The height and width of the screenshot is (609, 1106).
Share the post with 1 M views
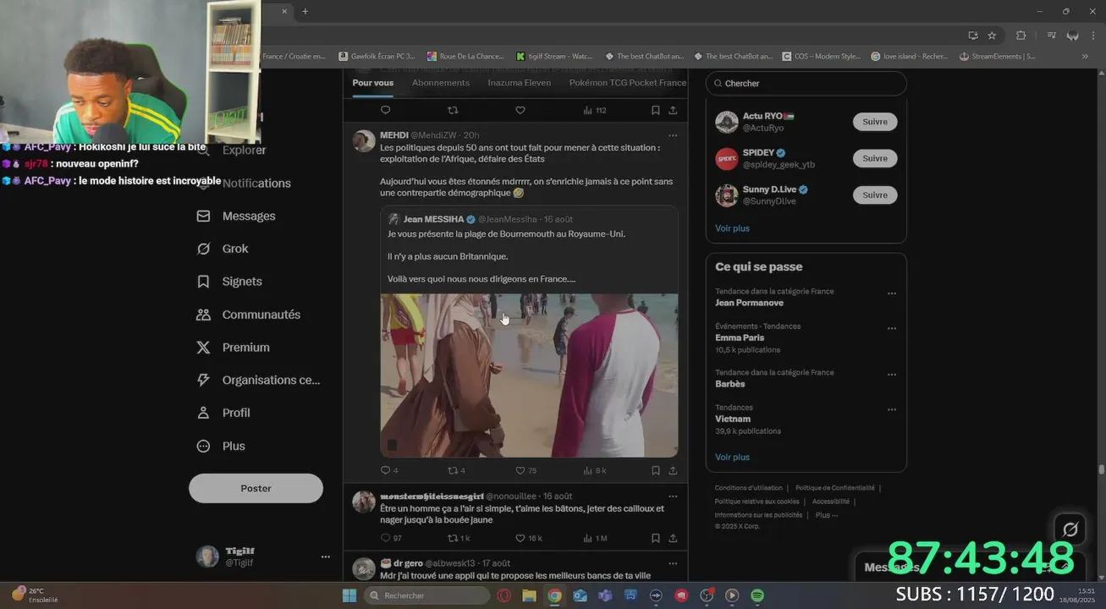pos(673,538)
